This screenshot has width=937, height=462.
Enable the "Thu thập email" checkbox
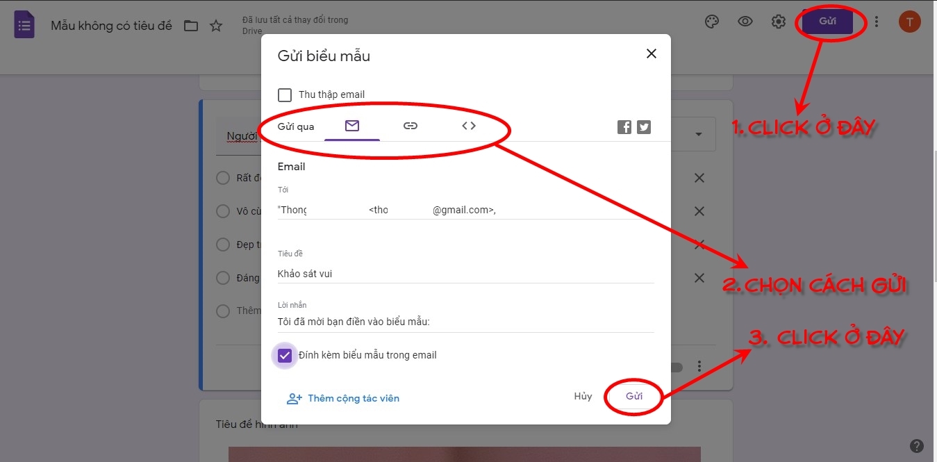tap(284, 94)
